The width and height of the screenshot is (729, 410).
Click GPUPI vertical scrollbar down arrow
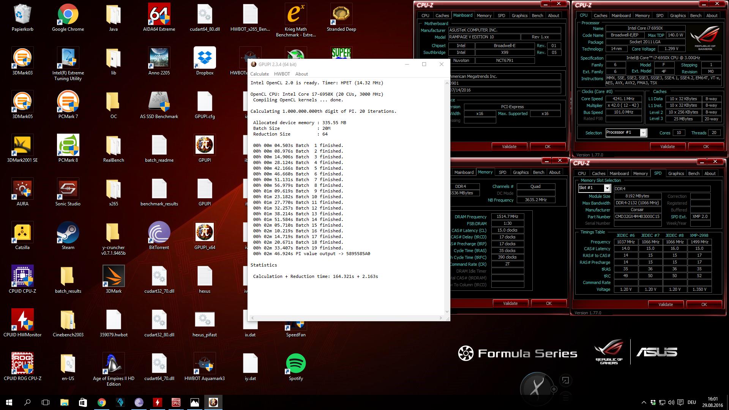(447, 311)
